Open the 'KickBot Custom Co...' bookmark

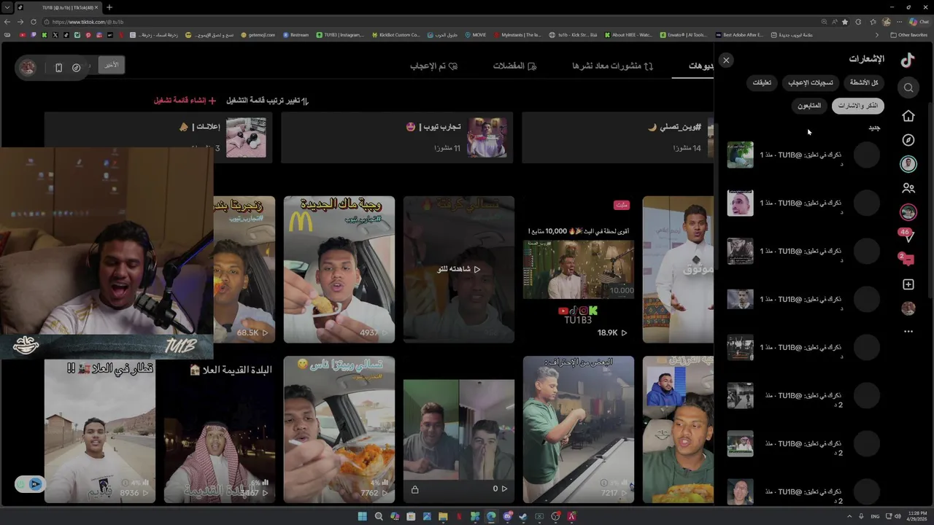[x=395, y=35]
